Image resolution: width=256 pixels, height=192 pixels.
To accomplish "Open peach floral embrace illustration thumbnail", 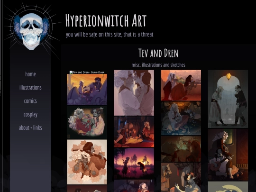I will pyautogui.click(x=87, y=162).
